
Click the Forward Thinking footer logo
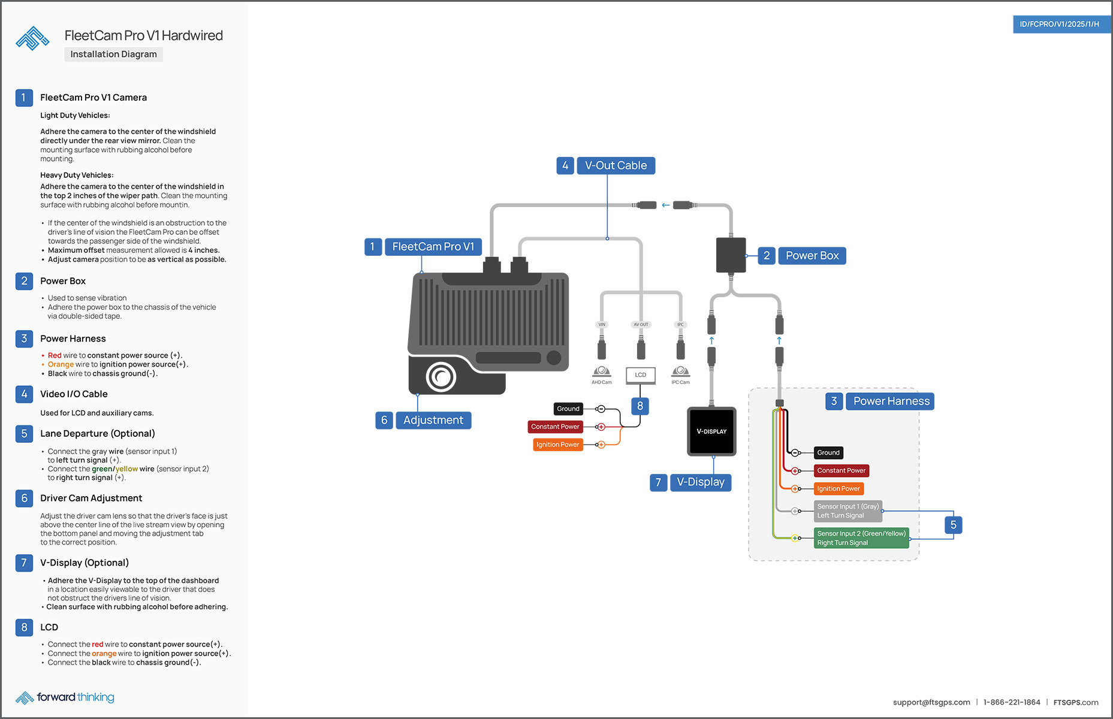pyautogui.click(x=65, y=697)
